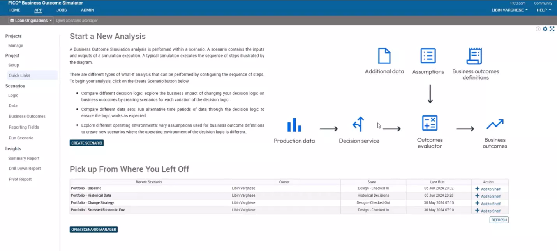
Task: Open the FICO.com link
Action: point(518,3)
